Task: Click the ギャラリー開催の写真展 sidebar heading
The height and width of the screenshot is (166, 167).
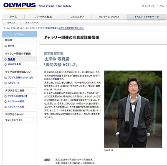Action: [18, 54]
